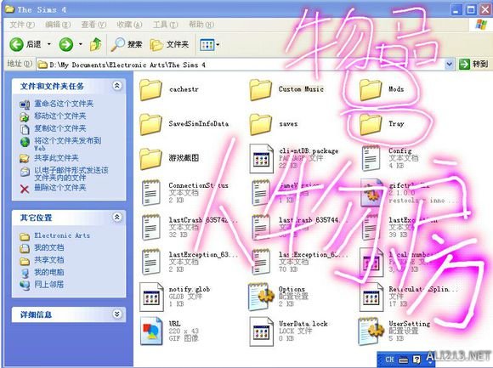Select the Custom Music folder
This screenshot has height=368, width=493.
pos(286,89)
